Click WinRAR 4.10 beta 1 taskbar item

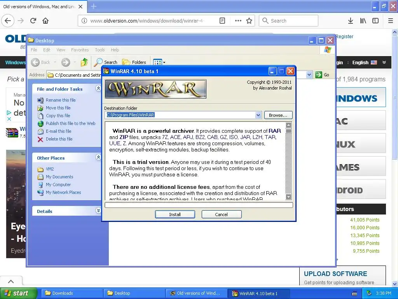coord(258,293)
